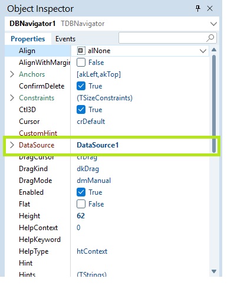234x285 pixels.
Task: Click the dkDrag value
Action: tap(88, 169)
